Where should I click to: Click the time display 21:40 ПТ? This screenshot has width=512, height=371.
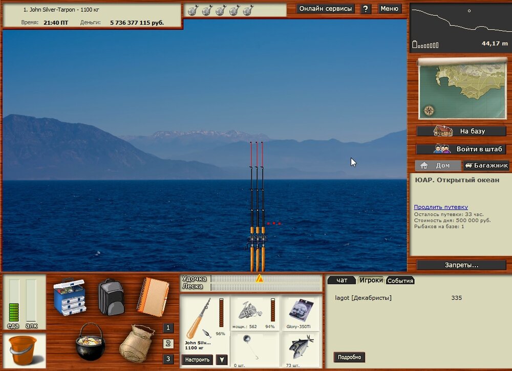[56, 23]
